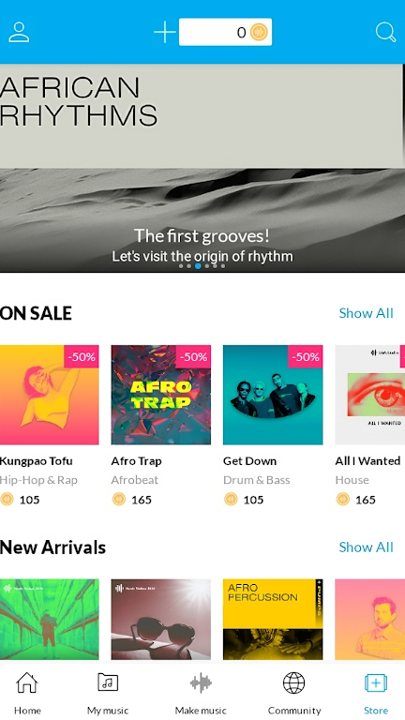Screen dimensions: 405x720
Task: Open the user profile icon
Action: tap(19, 32)
